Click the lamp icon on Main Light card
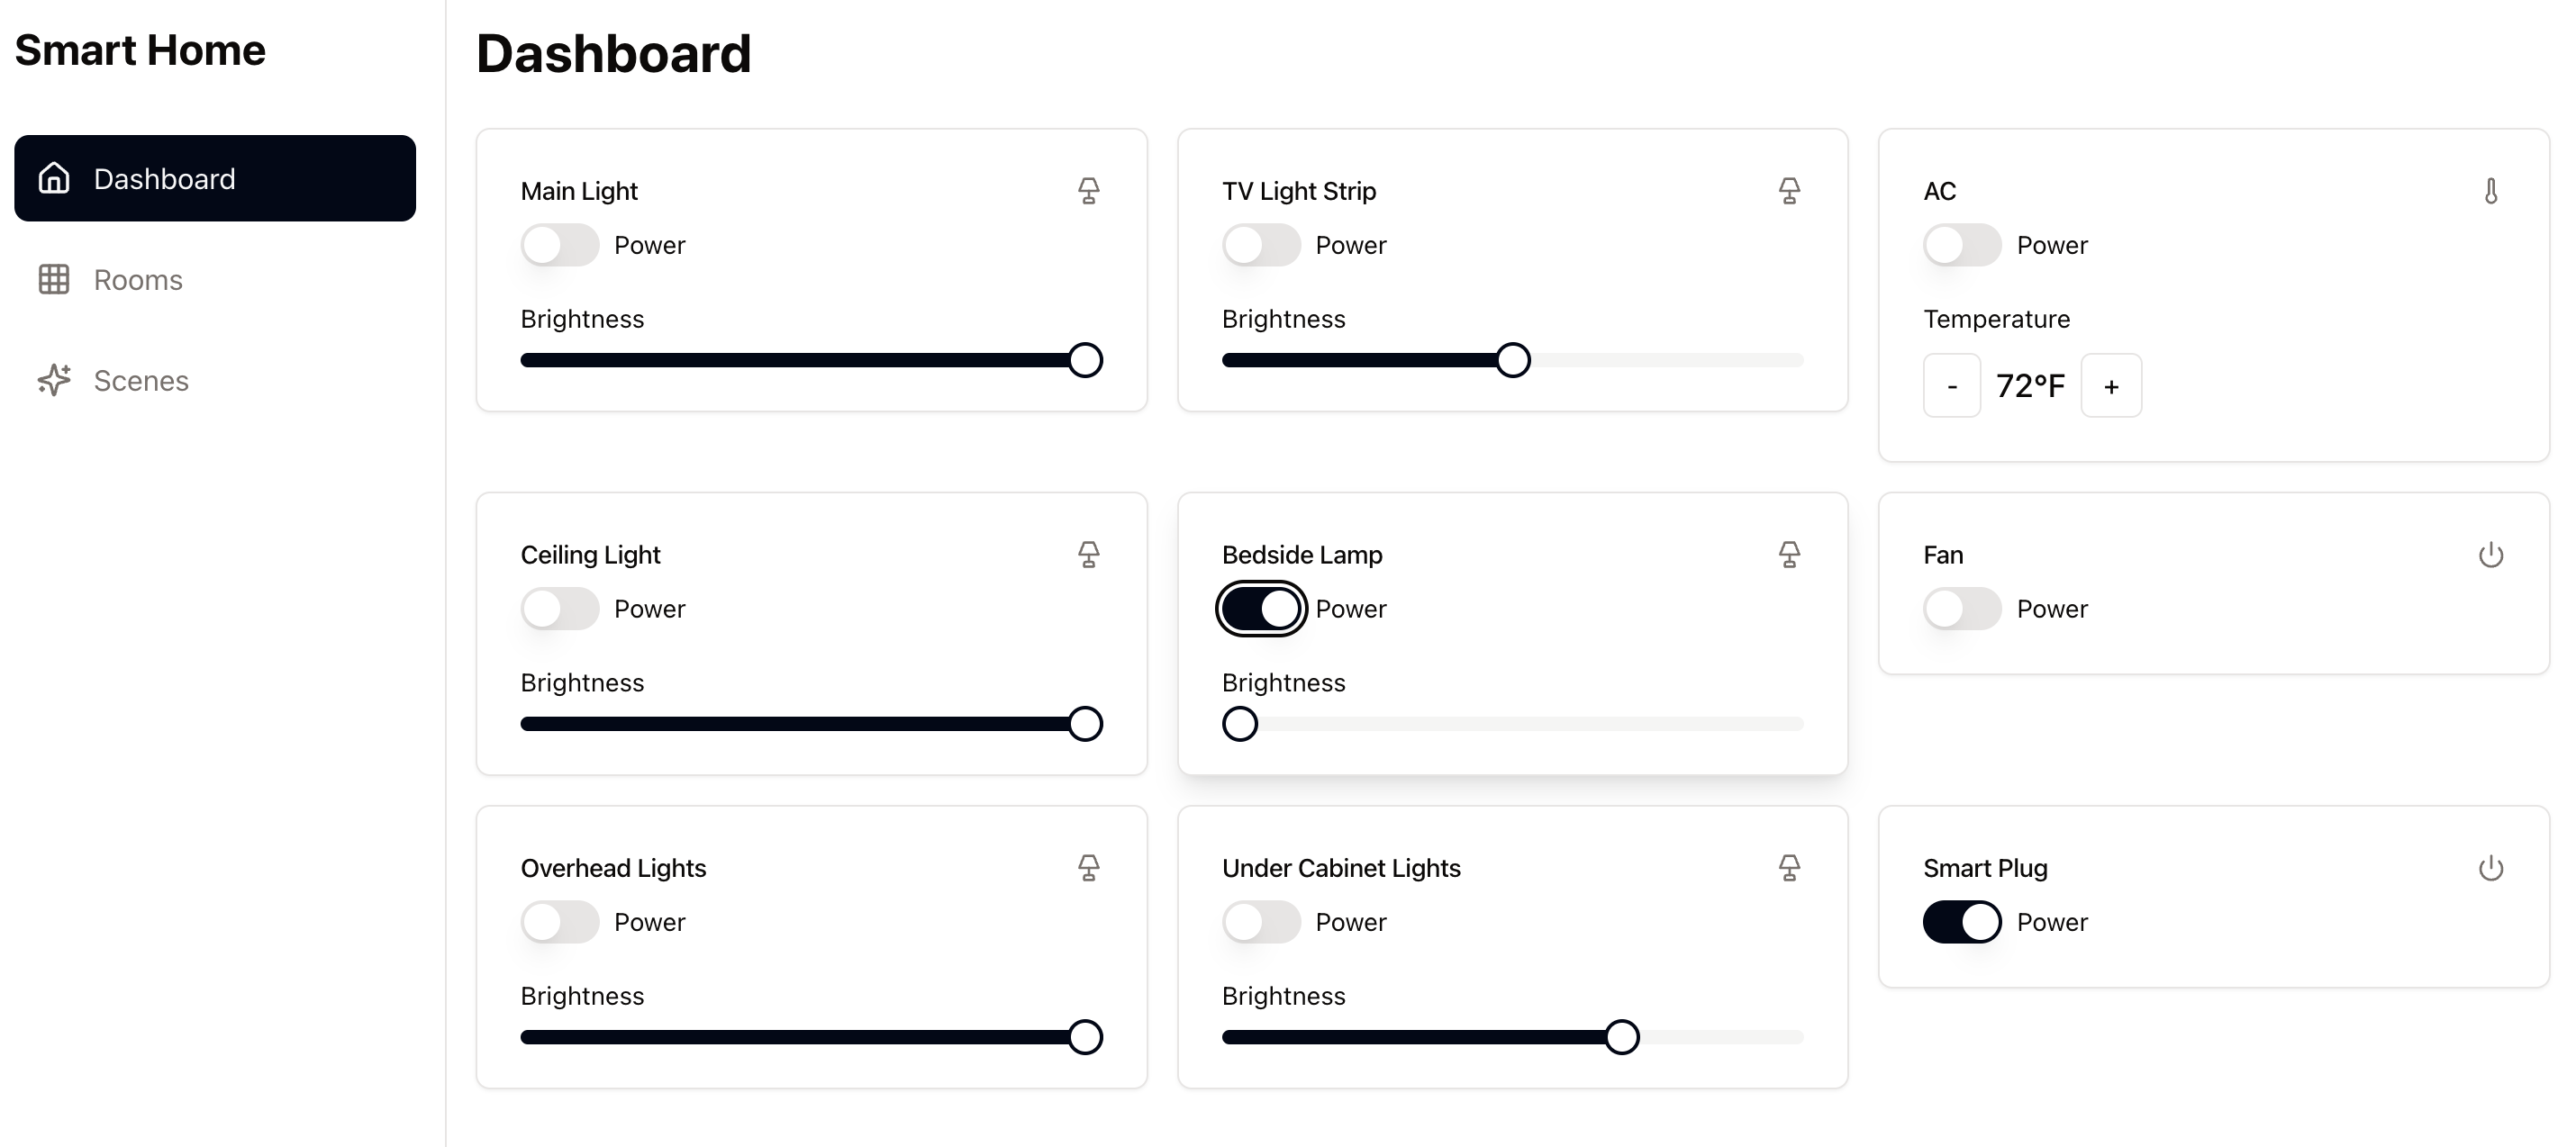The width and height of the screenshot is (2576, 1147). 1089,190
